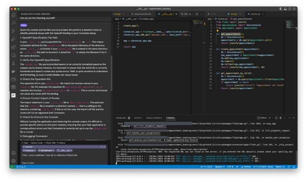
Task: Open the Testing flask icon view
Action: tap(13, 63)
